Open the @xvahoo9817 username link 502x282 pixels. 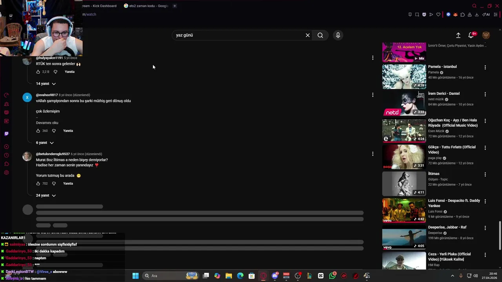click(47, 95)
